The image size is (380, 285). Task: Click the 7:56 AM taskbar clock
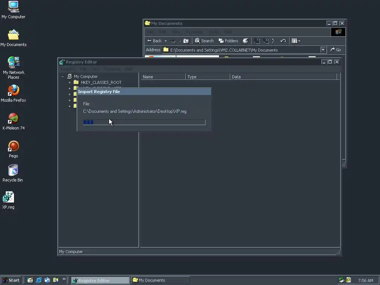pos(366,281)
